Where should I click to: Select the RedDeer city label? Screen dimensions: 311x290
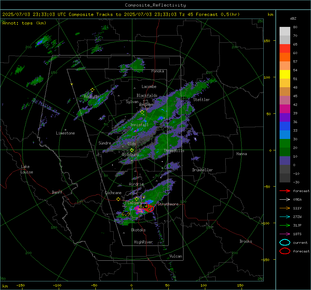coord(147,104)
